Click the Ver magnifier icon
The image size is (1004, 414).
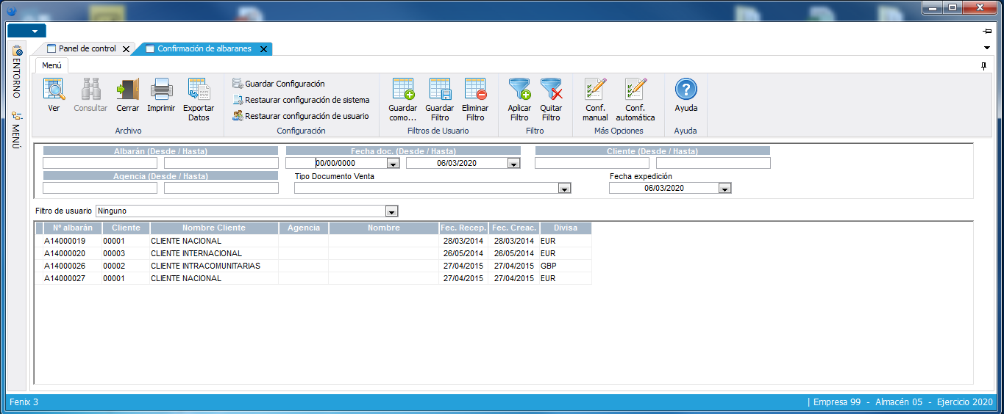click(x=54, y=90)
